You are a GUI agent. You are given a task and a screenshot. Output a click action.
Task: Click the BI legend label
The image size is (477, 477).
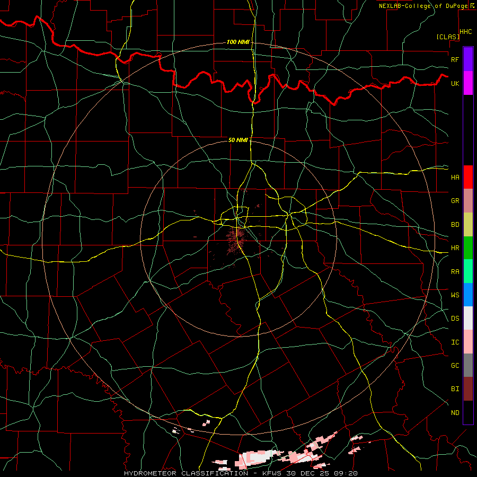455,389
